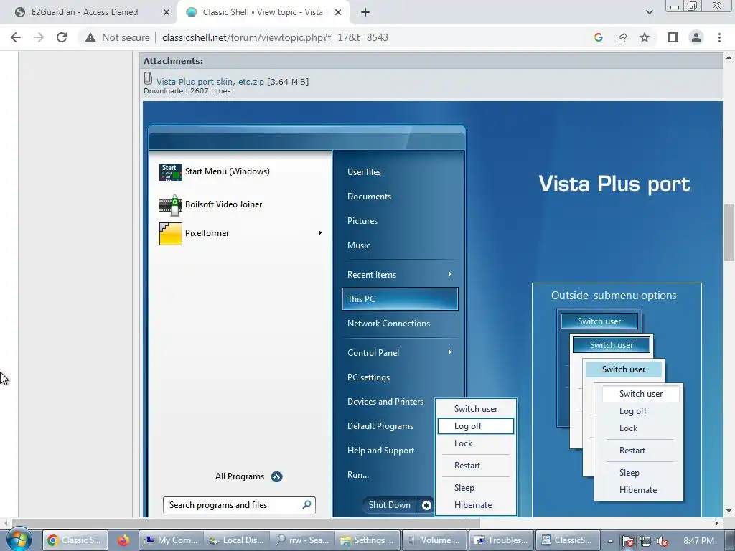Switch to Troubles... taskbar window

(x=500, y=540)
